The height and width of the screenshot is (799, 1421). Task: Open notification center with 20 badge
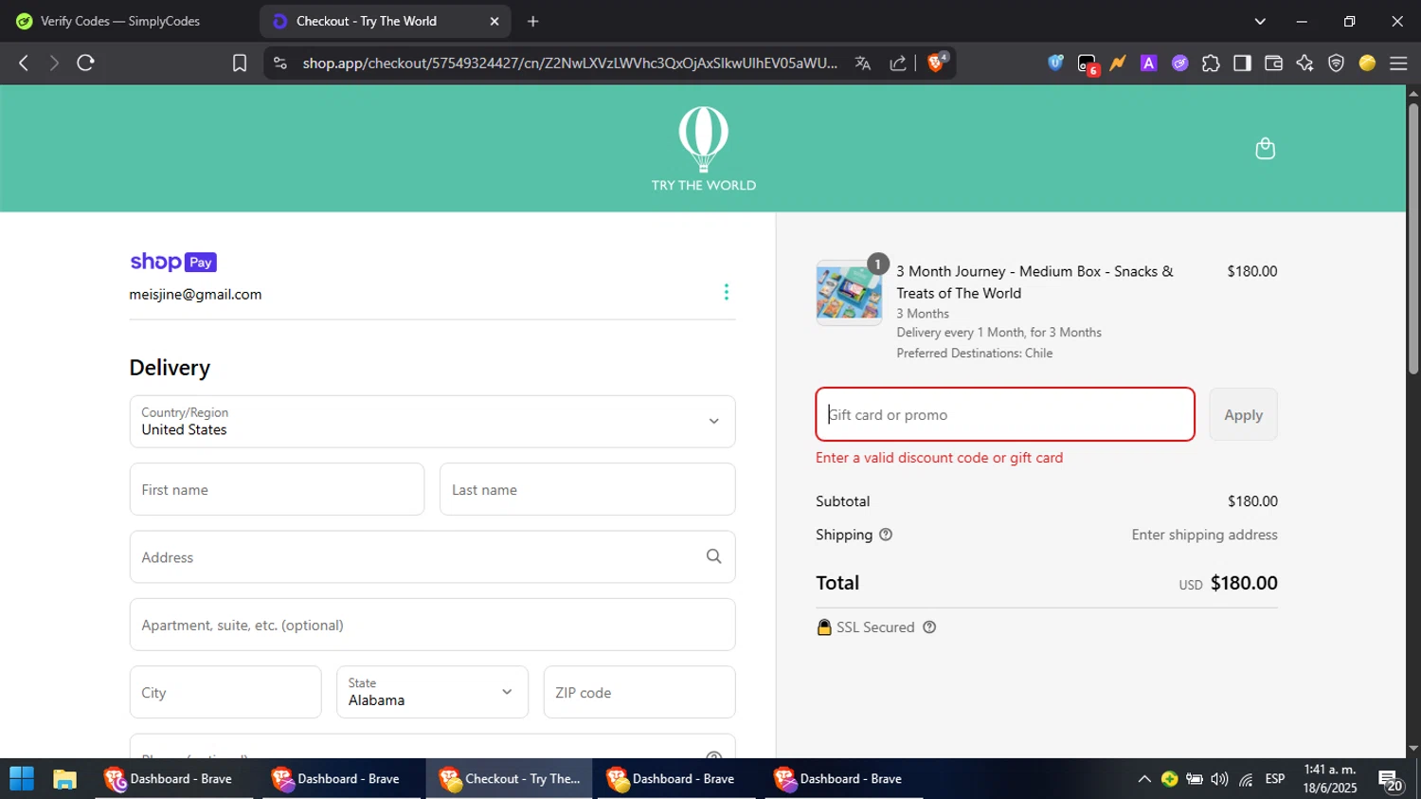[x=1391, y=781]
